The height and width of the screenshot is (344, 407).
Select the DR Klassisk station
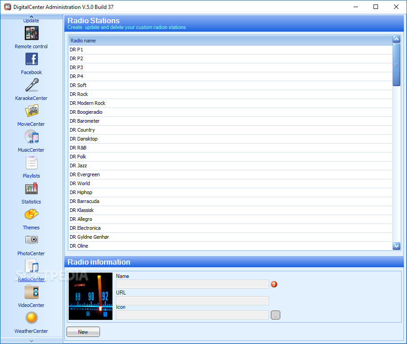[230, 210]
